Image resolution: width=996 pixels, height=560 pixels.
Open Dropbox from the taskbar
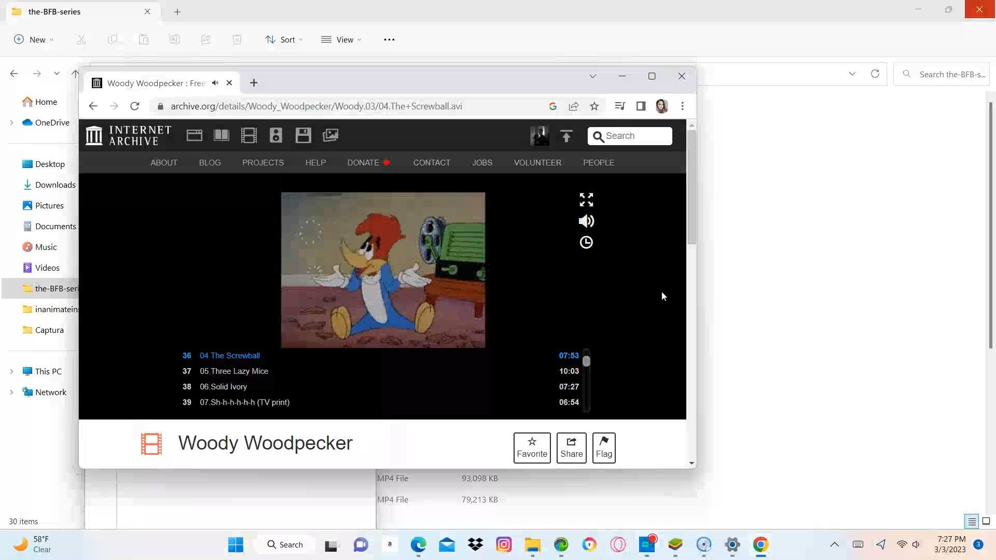[x=475, y=545]
